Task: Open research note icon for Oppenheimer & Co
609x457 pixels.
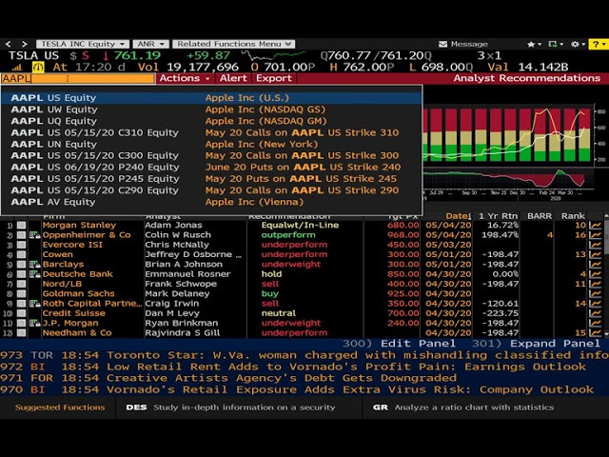Action: (35, 235)
